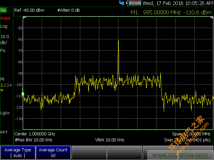Click the -50 y-axis level label
Image resolution: width=214 pixels, height=160 pixels.
tap(20, 28)
